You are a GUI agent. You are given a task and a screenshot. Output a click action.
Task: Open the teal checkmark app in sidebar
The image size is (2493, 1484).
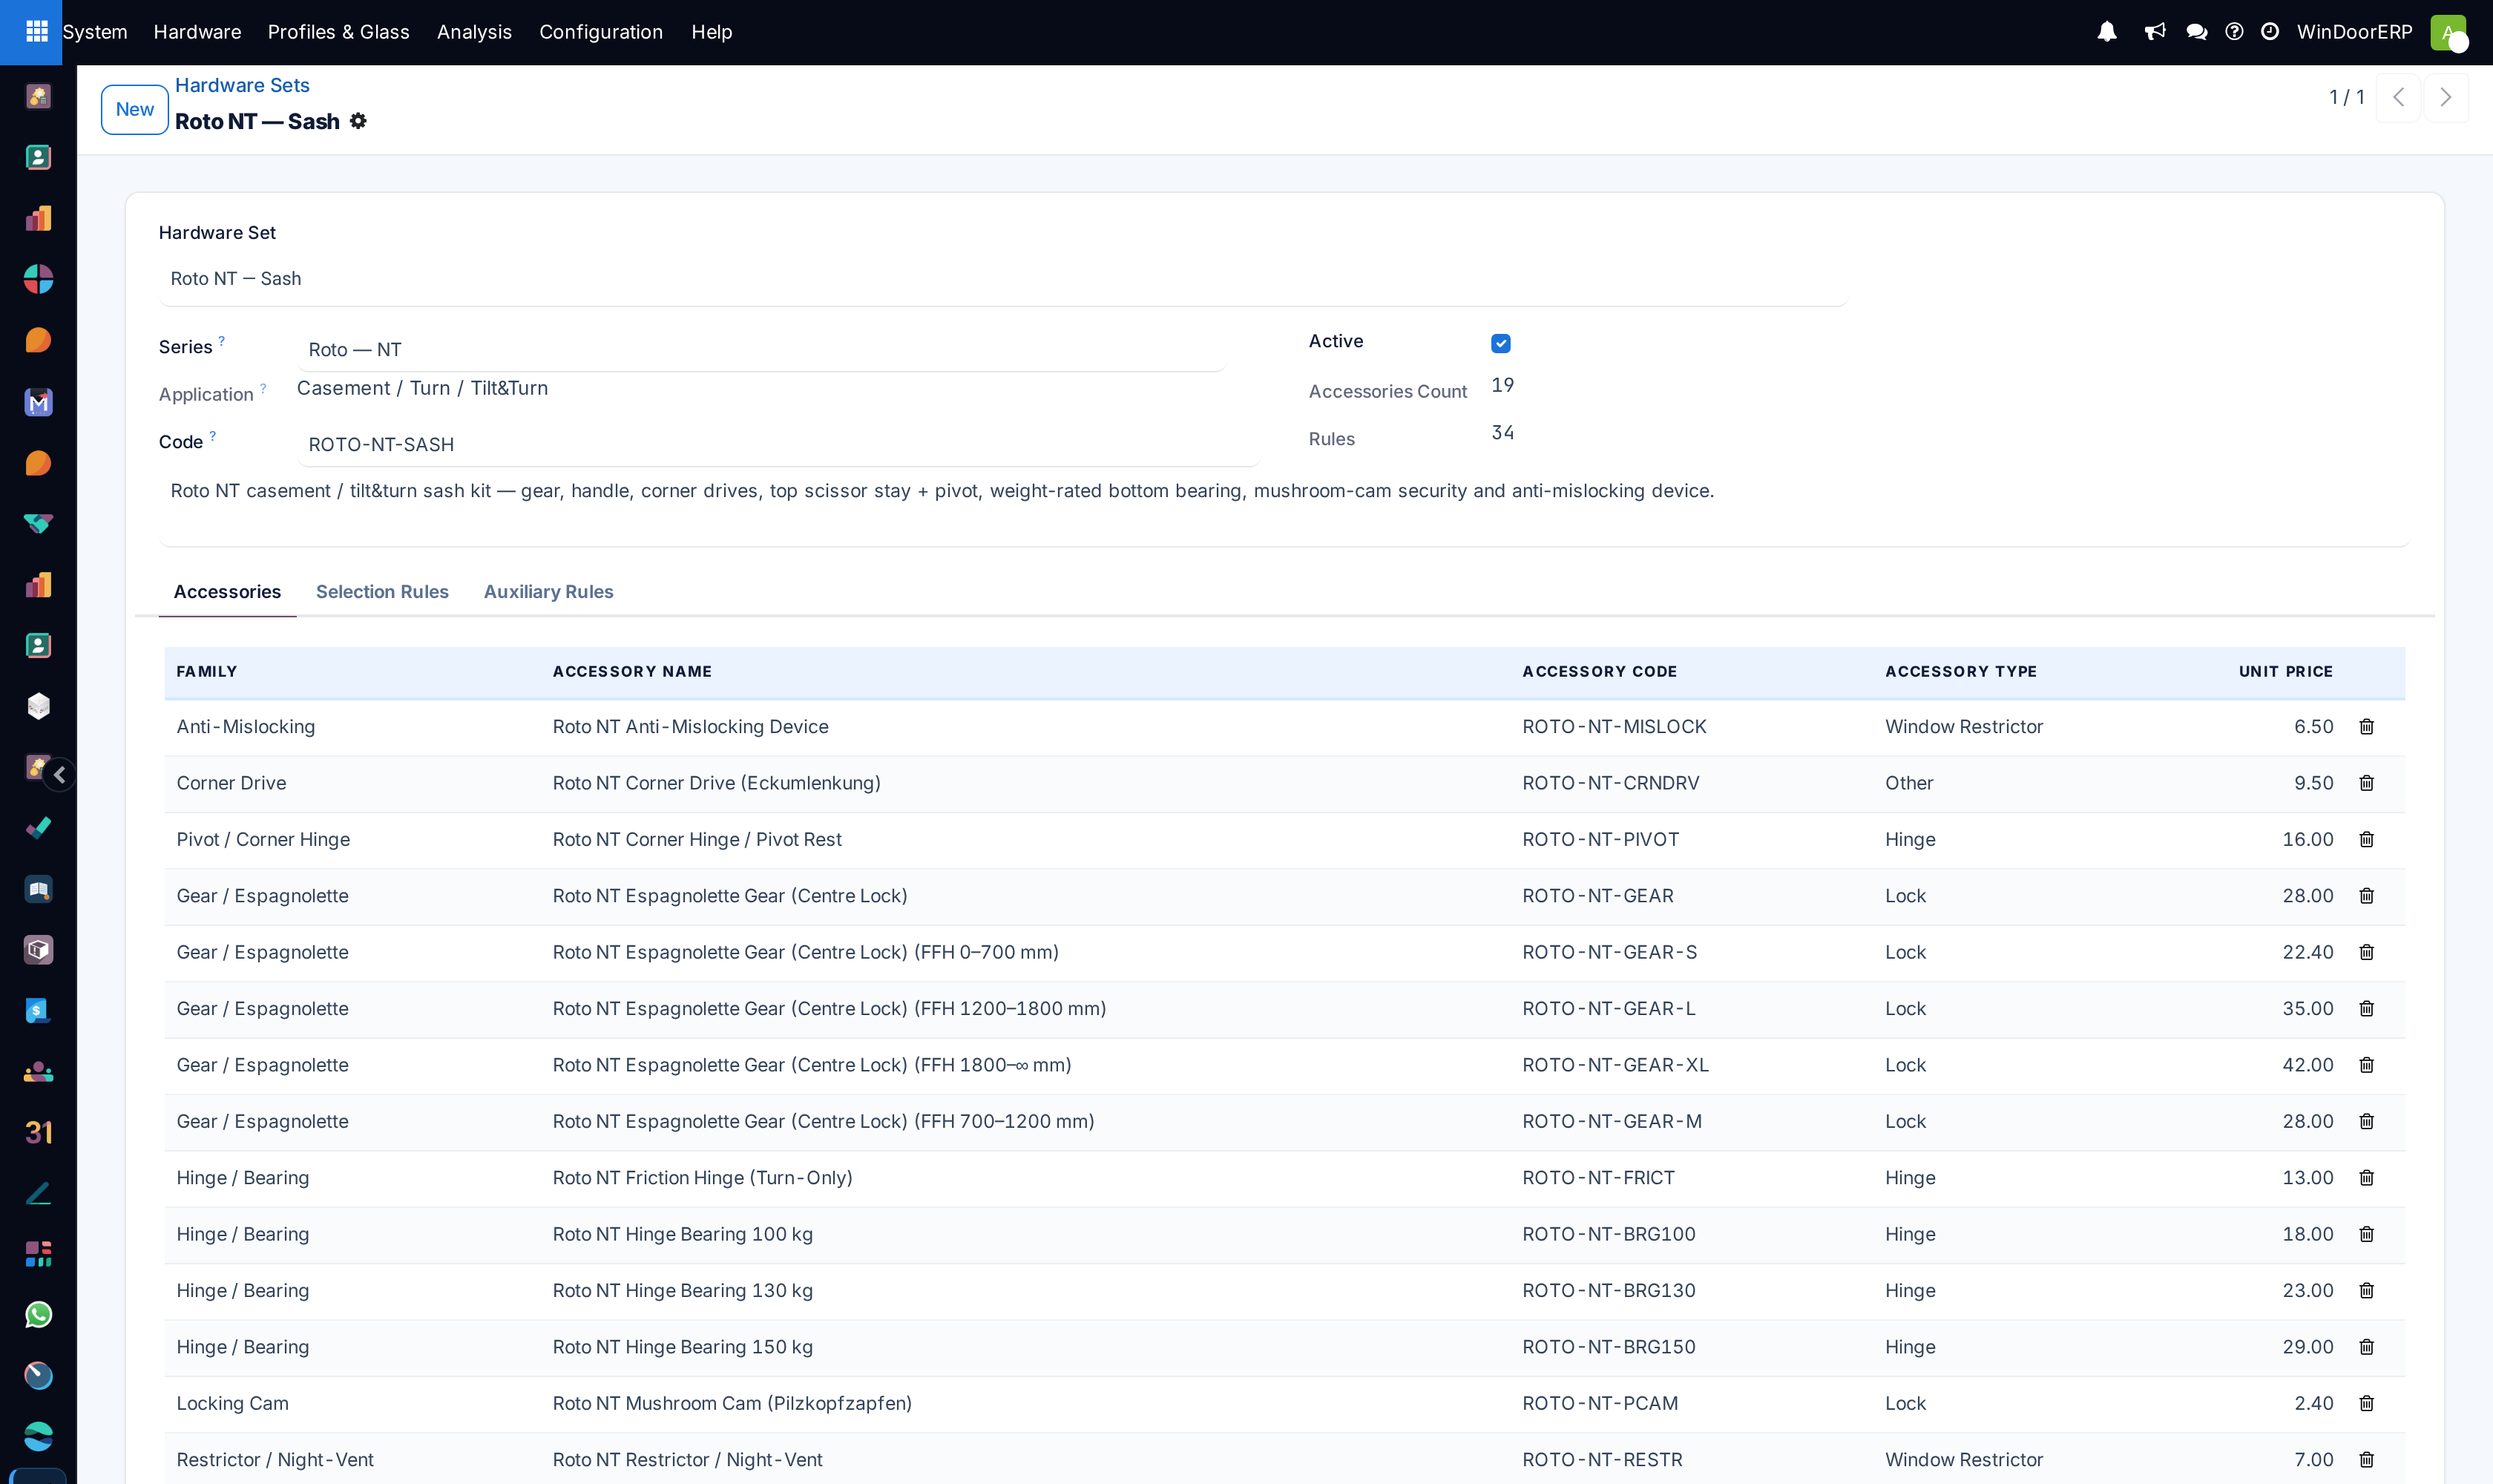(x=38, y=828)
